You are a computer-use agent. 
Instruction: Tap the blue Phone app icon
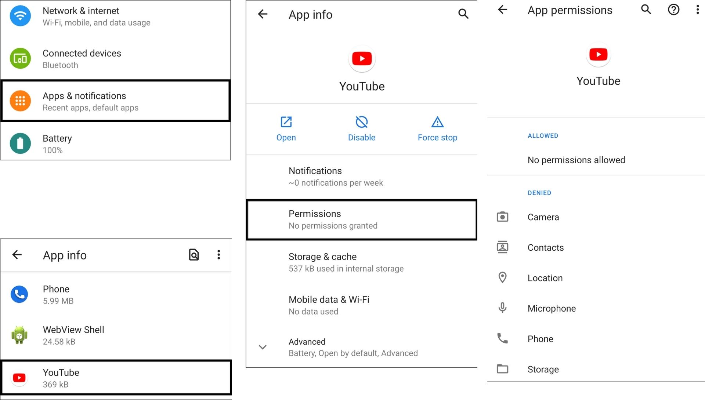point(19,294)
